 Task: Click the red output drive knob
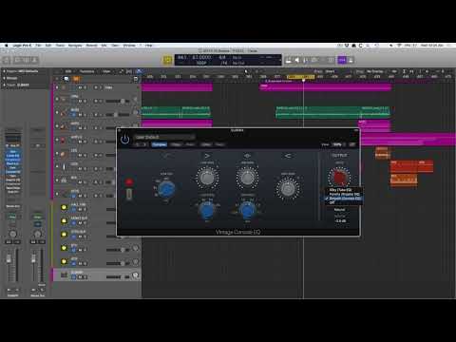(340, 178)
